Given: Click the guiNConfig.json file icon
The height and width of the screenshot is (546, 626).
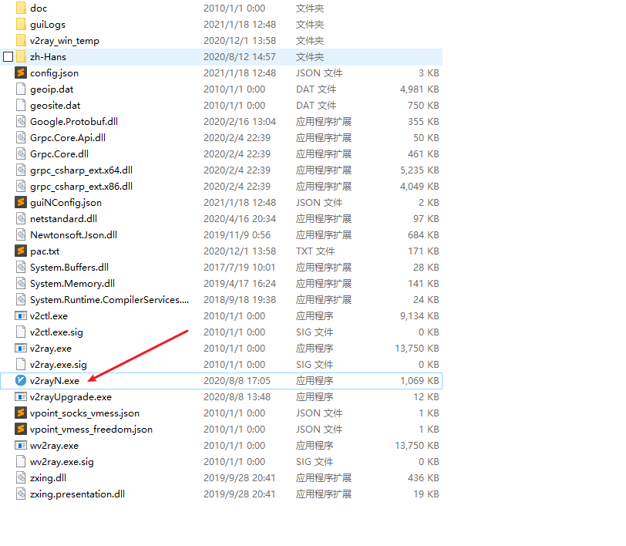Looking at the screenshot, I should click(21, 202).
